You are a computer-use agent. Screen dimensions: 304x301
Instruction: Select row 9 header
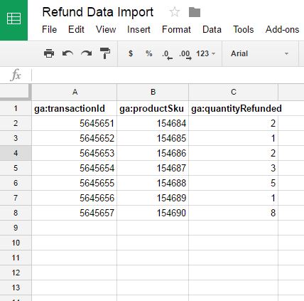pos(16,228)
